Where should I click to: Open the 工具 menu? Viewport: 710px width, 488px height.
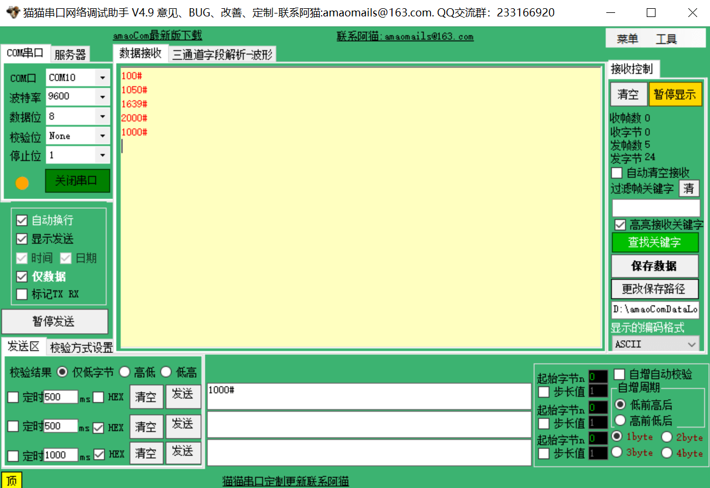(666, 39)
